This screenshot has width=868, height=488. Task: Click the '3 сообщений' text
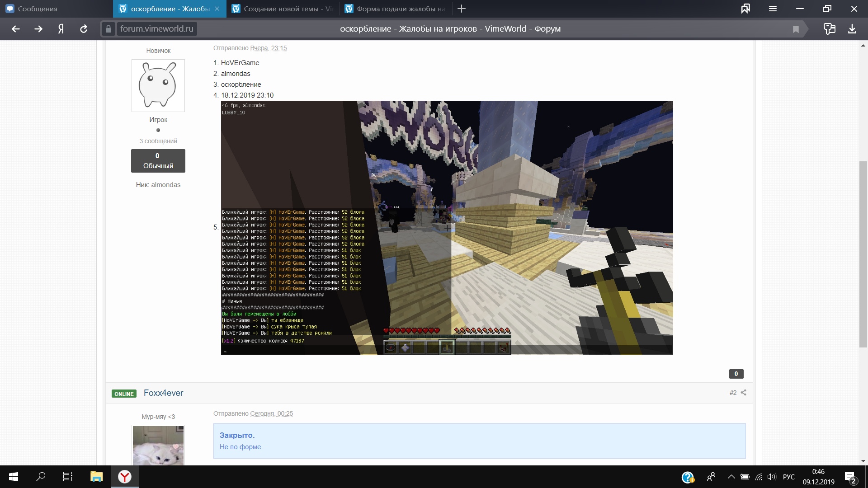pos(158,141)
